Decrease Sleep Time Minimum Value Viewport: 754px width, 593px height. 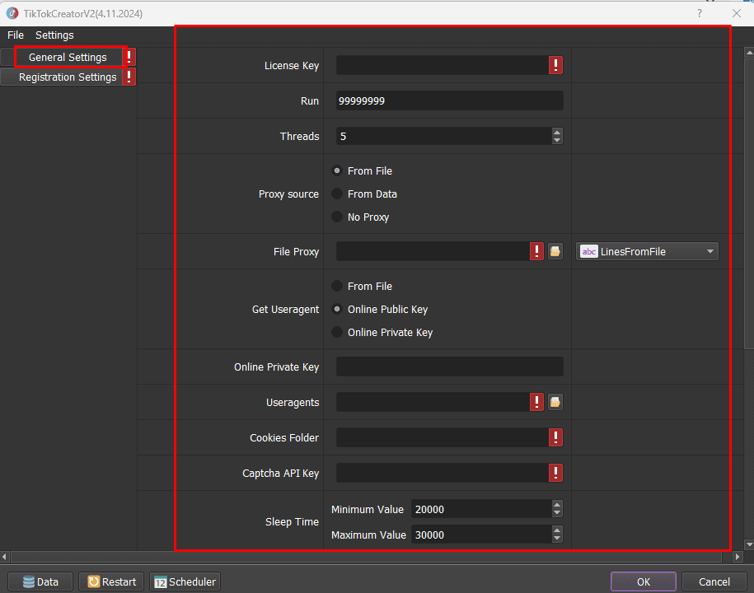point(557,513)
